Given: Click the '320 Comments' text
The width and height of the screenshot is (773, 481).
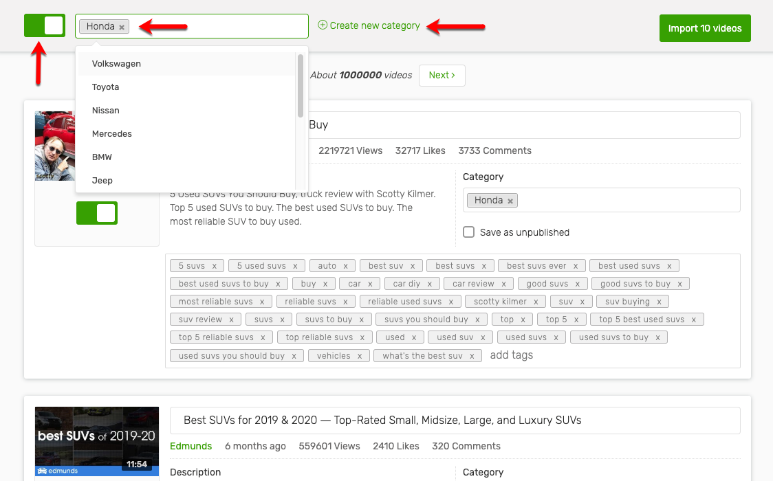Looking at the screenshot, I should (466, 446).
